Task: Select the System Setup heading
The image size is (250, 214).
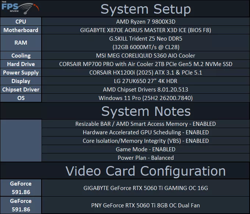Action: [x=146, y=9]
